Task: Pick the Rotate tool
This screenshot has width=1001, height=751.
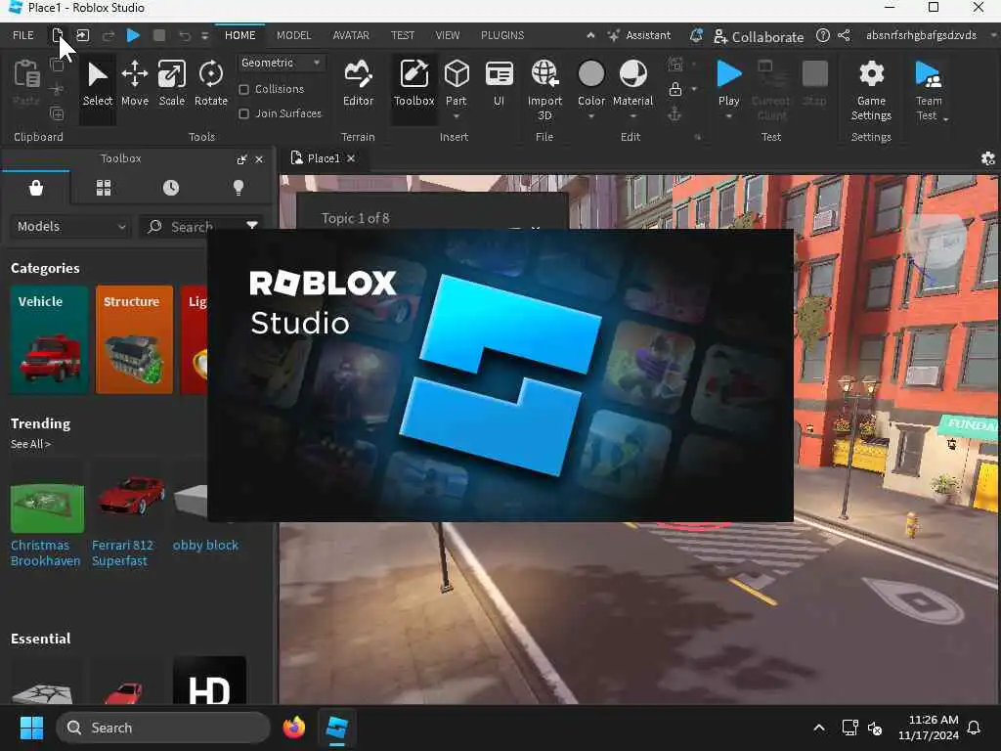Action: point(211,85)
